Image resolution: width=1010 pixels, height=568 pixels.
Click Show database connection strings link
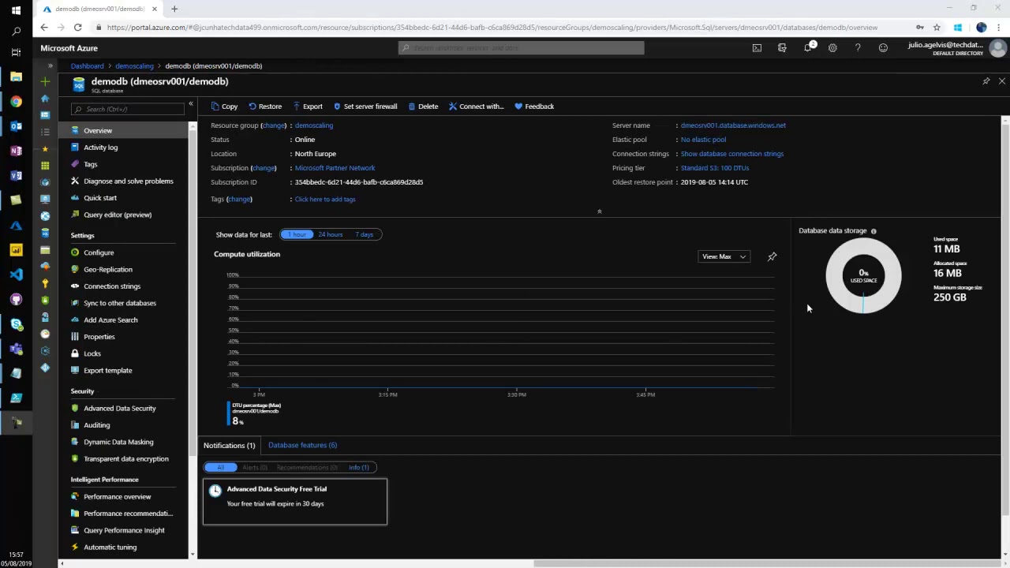[731, 154]
